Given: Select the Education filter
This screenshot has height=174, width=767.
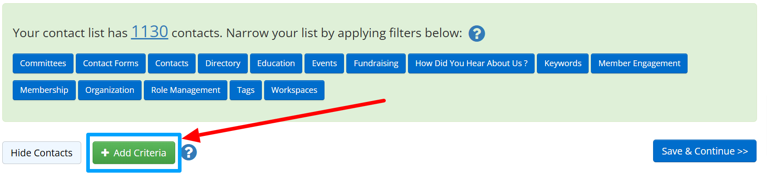Looking at the screenshot, I should click(x=276, y=63).
